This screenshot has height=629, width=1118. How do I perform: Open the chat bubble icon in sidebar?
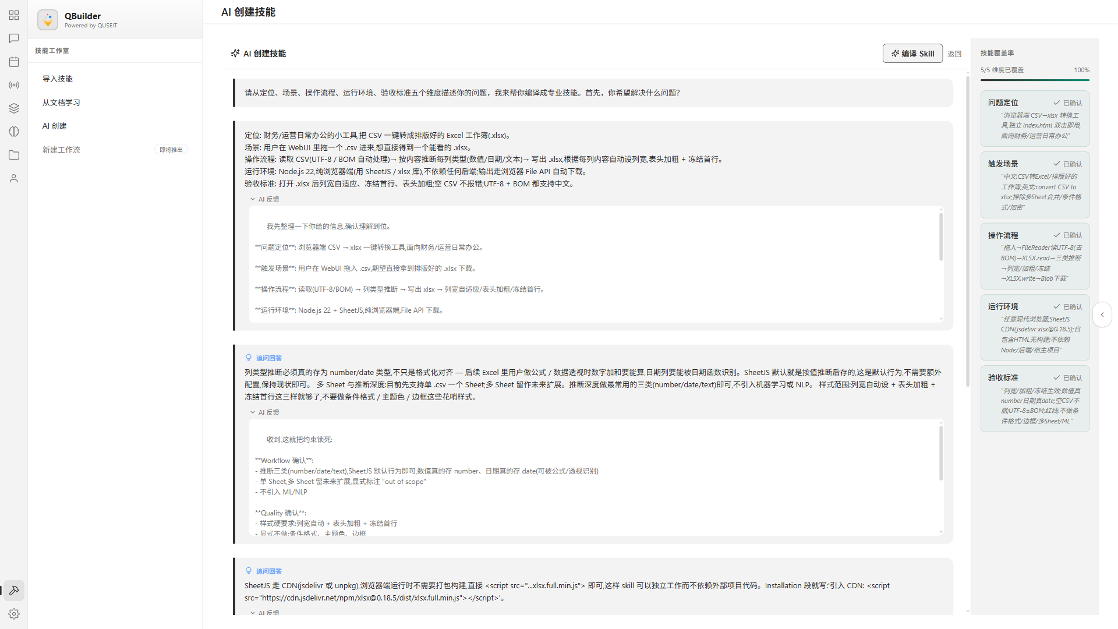(14, 38)
